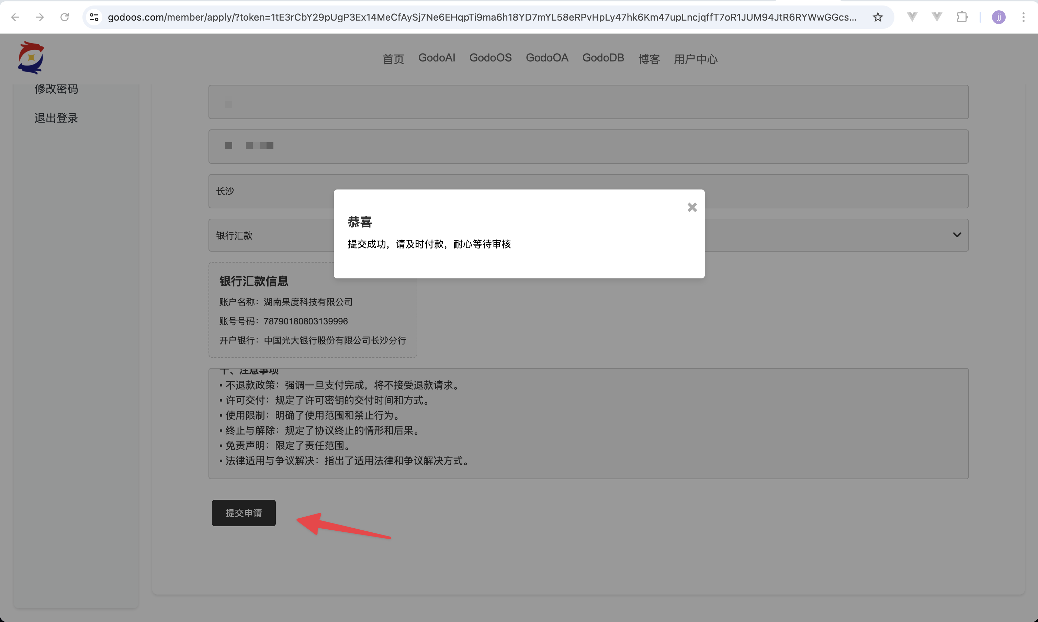Viewport: 1038px width, 622px height.
Task: Open 博客 in the navigation
Action: pos(649,59)
